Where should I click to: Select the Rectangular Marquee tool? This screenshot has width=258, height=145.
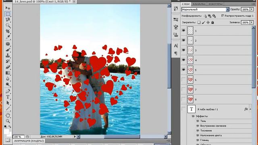click(8, 14)
